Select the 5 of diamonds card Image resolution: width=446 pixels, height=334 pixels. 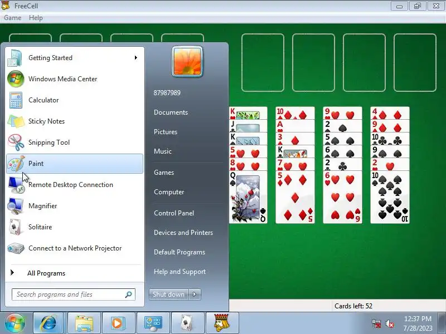point(295,197)
